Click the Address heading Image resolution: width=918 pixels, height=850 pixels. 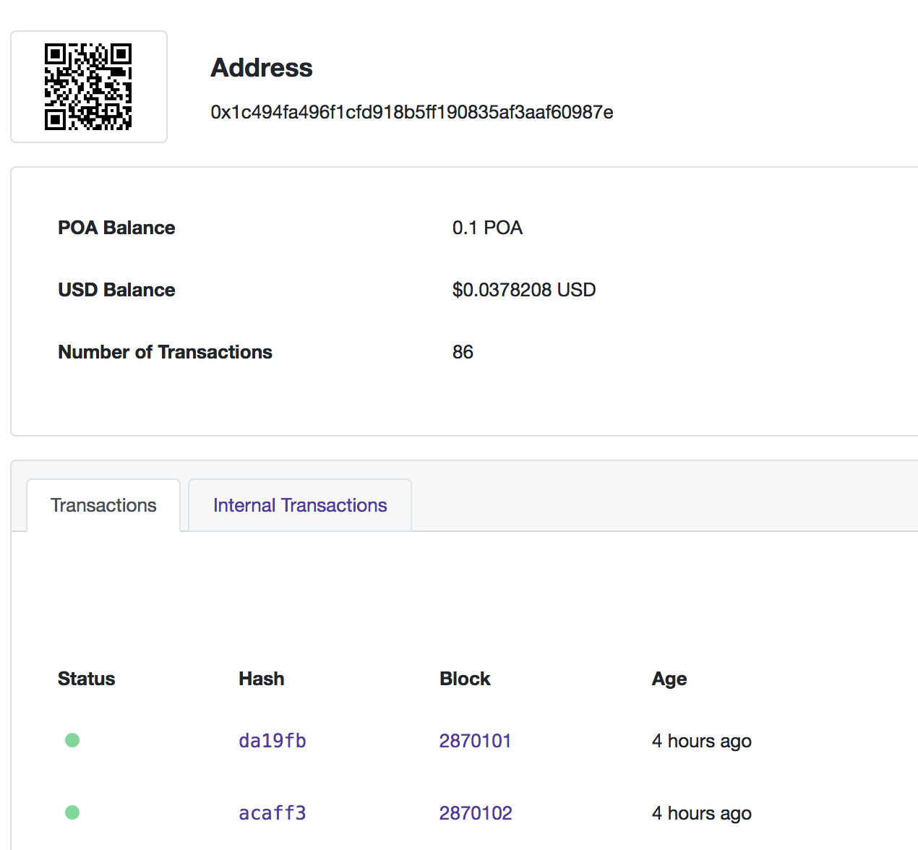[262, 68]
